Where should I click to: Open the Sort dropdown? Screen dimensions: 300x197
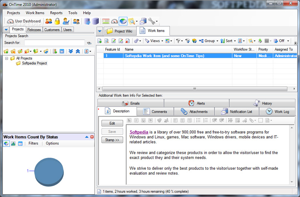point(228,41)
